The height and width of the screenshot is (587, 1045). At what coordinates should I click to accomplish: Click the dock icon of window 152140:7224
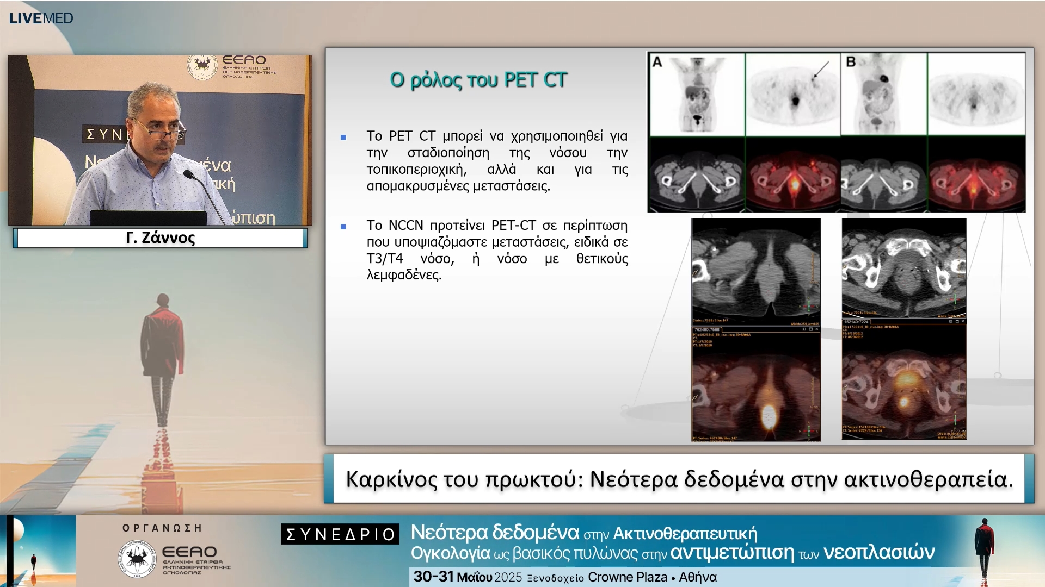(950, 321)
